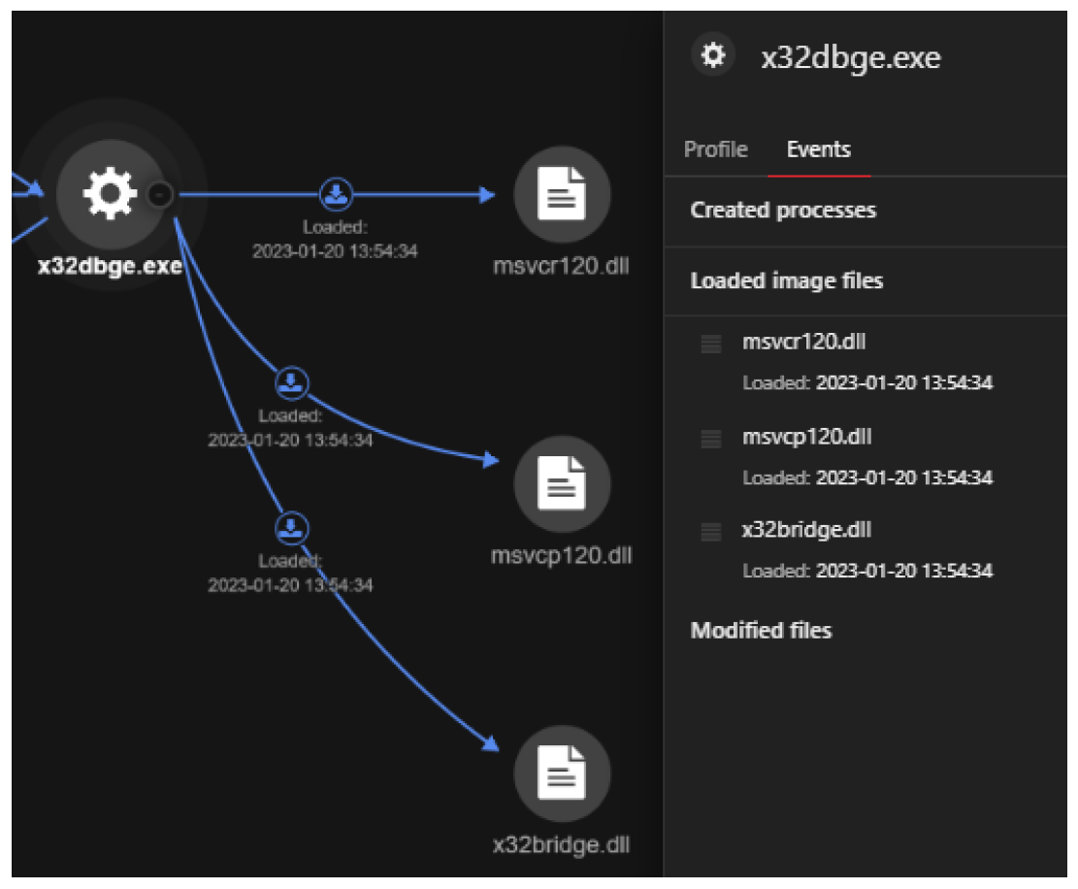Screen dimensions: 1078x889
Task: Open the Events tab
Action: [x=818, y=149]
